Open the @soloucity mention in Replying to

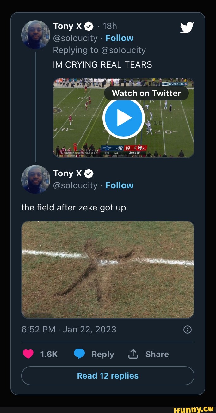[123, 50]
